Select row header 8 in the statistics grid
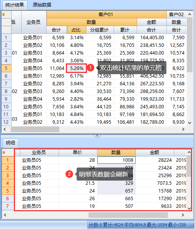196x229 pixels. [6, 91]
